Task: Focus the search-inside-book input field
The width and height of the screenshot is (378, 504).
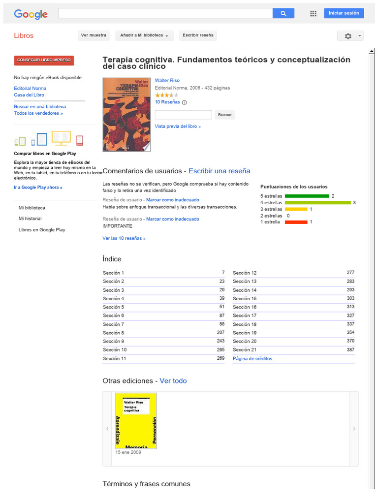Action: click(x=183, y=115)
